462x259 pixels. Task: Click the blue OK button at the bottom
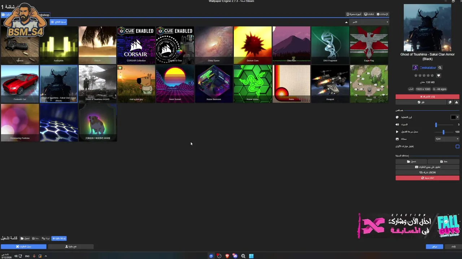coord(434,246)
